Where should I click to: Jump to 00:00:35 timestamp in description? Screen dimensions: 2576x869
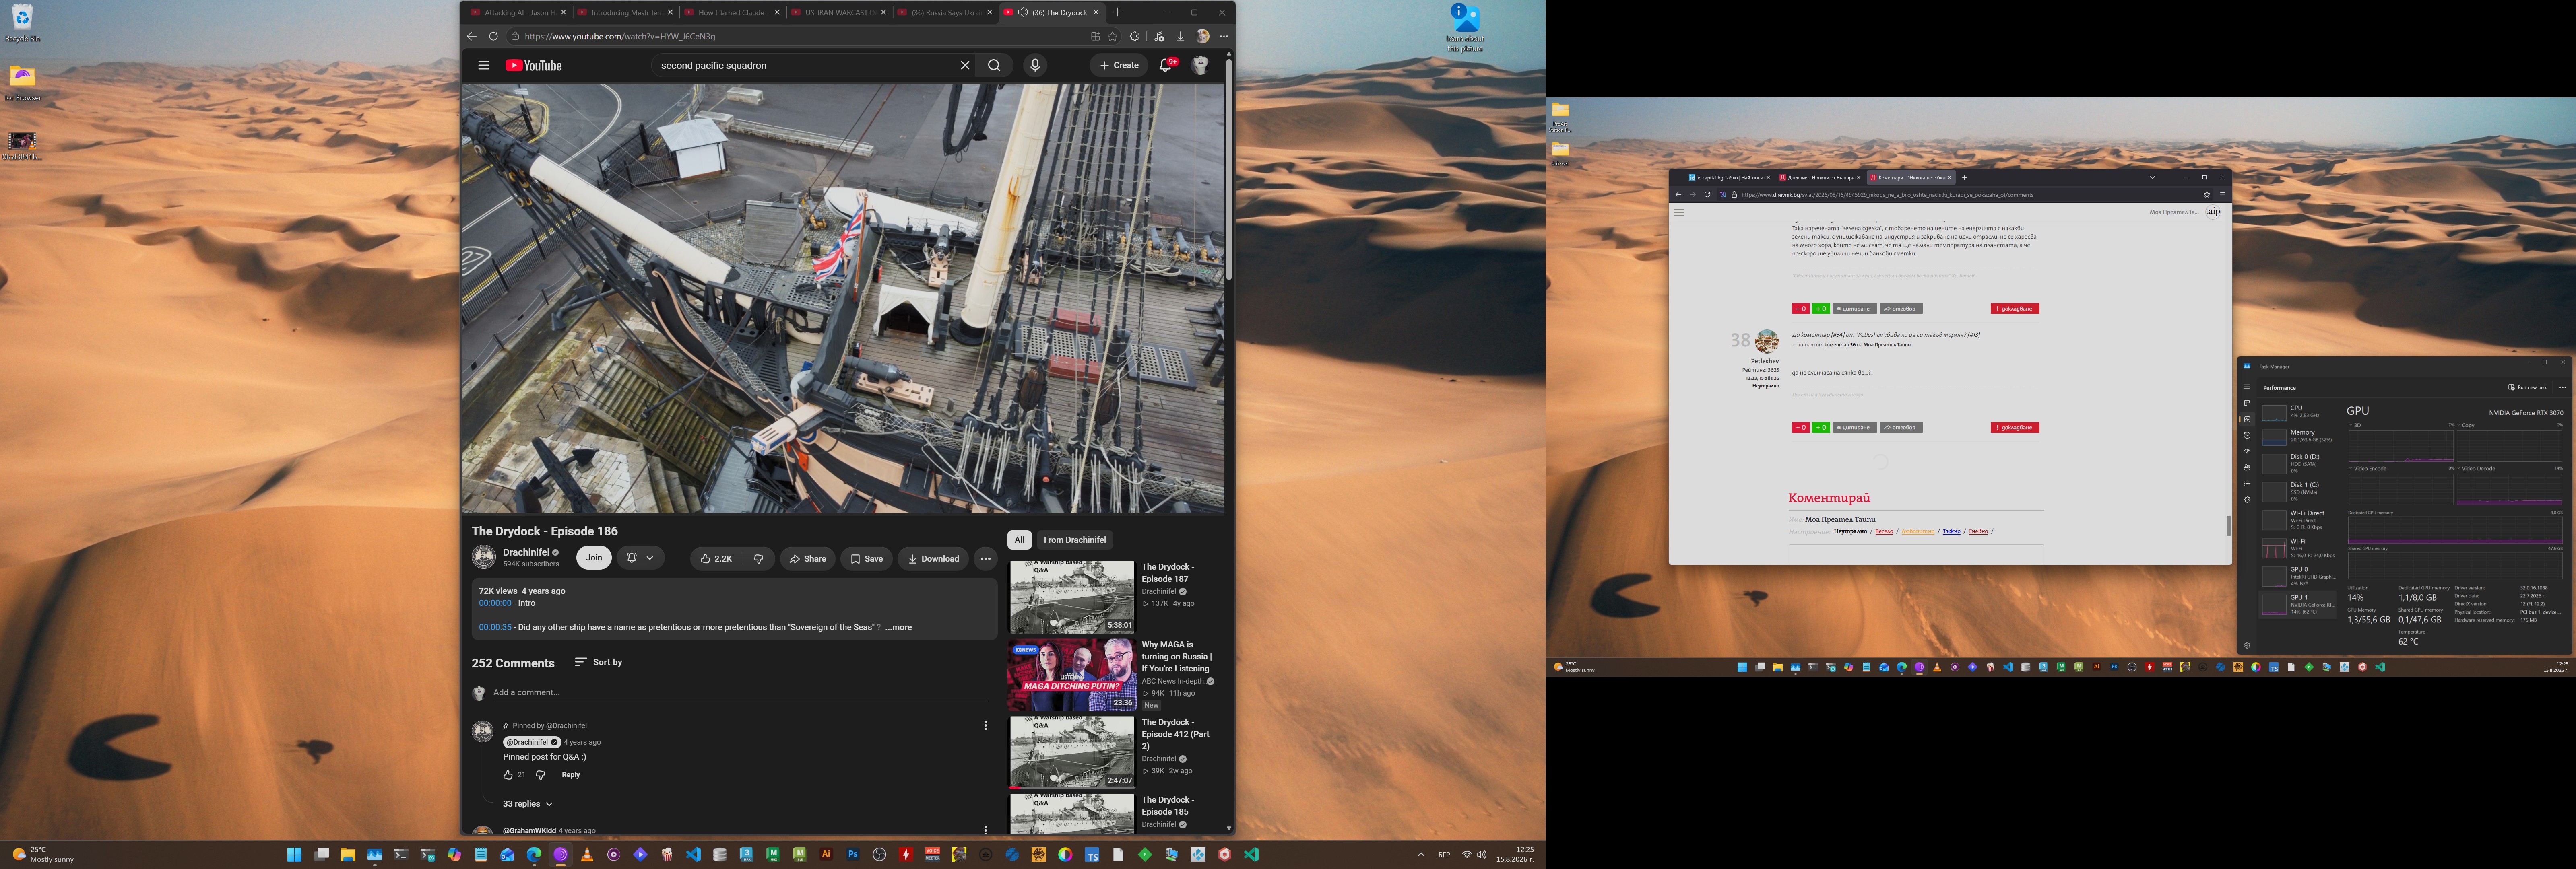tap(495, 627)
